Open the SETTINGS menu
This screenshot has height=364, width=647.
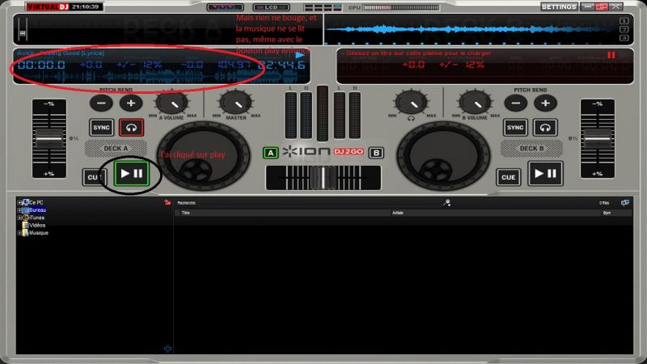point(559,6)
